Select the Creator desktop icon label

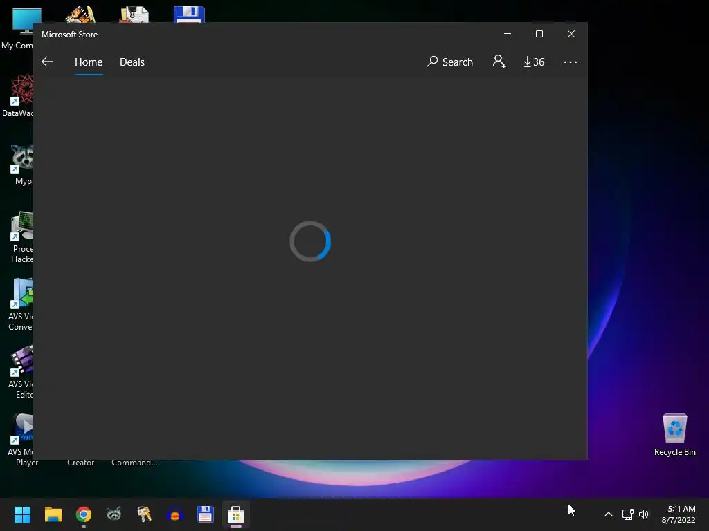[80, 463]
